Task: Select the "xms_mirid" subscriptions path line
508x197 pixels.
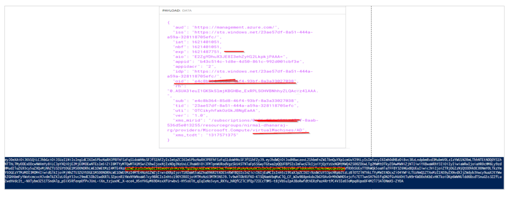Action: click(x=246, y=120)
